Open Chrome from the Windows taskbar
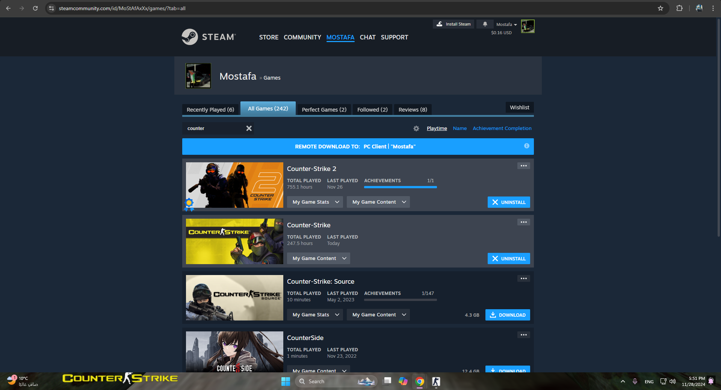 tap(420, 381)
